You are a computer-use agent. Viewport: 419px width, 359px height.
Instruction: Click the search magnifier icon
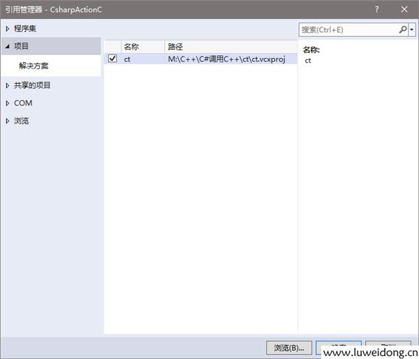(403, 30)
